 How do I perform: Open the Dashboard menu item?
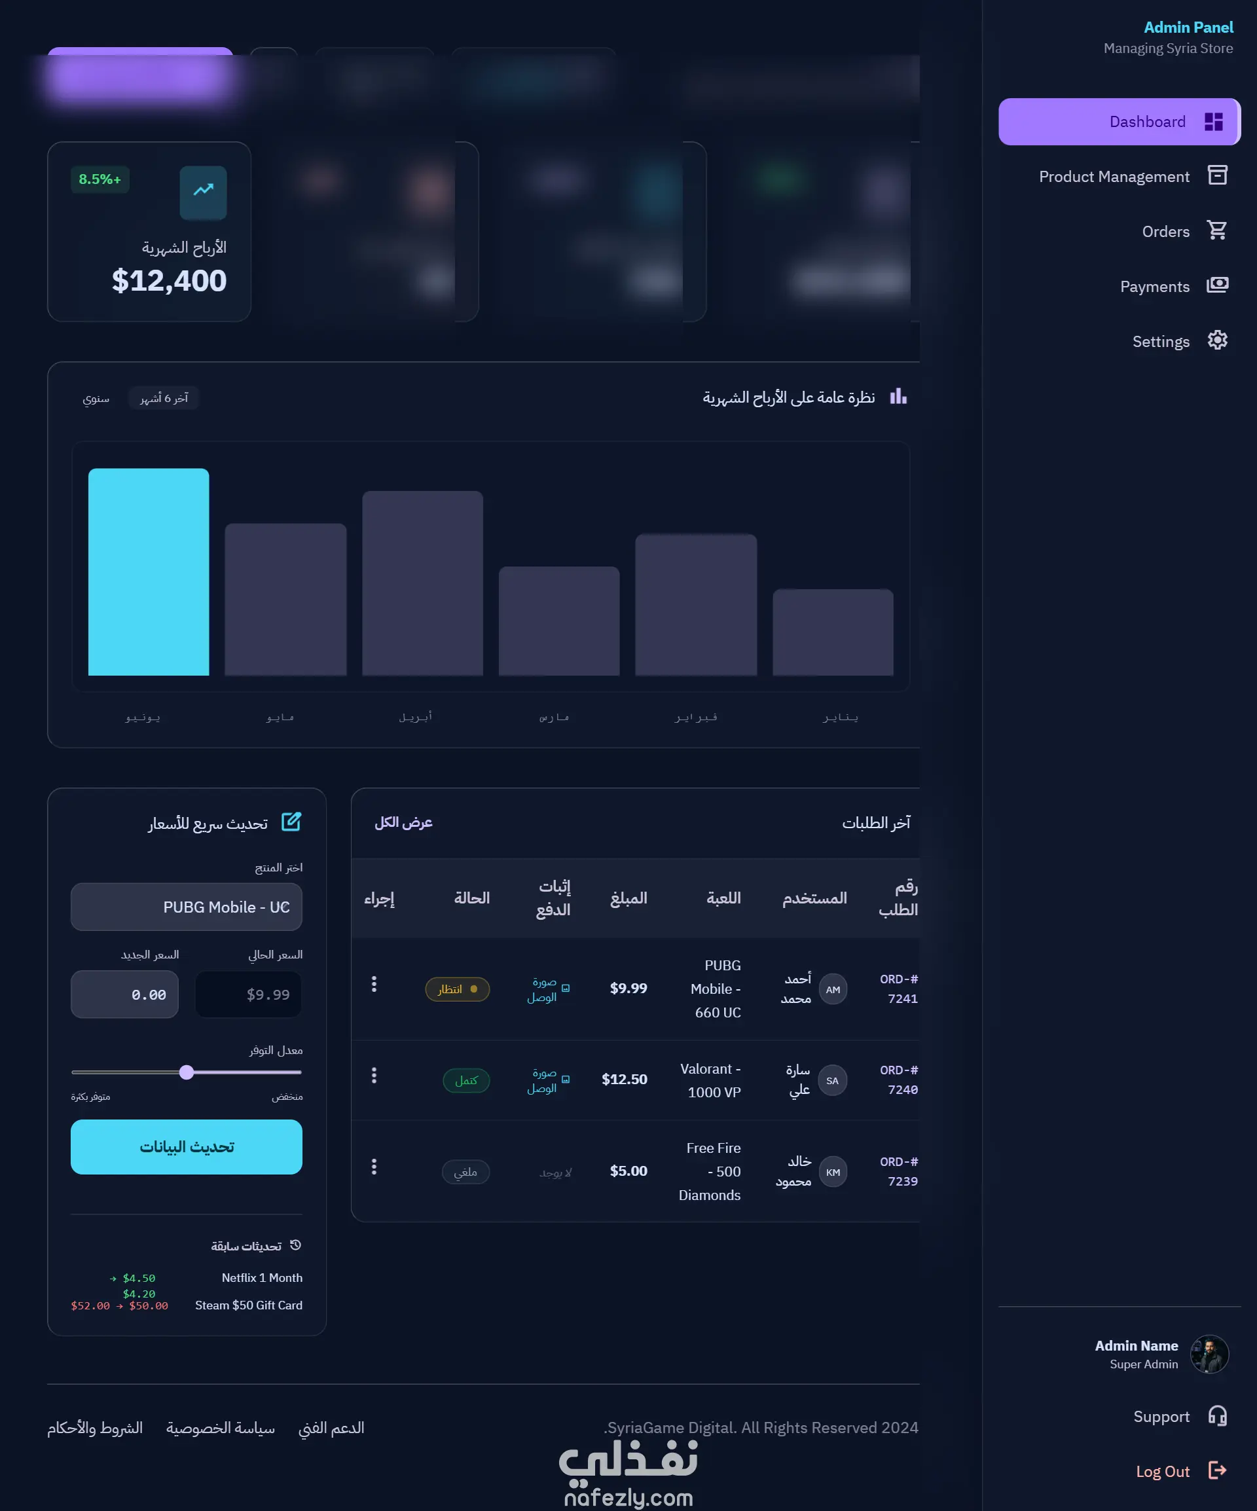(1119, 122)
